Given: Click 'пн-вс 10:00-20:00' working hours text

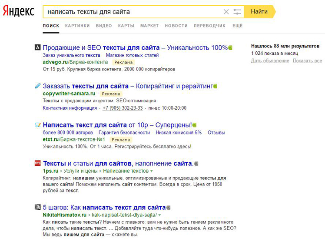Looking at the screenshot, I should [x=167, y=108].
